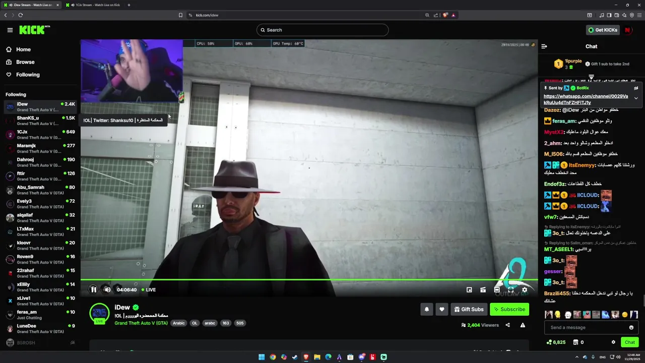Screen dimensions: 645x363
Task: Seek on the green stream progress bar
Action: pyautogui.click(x=309, y=279)
